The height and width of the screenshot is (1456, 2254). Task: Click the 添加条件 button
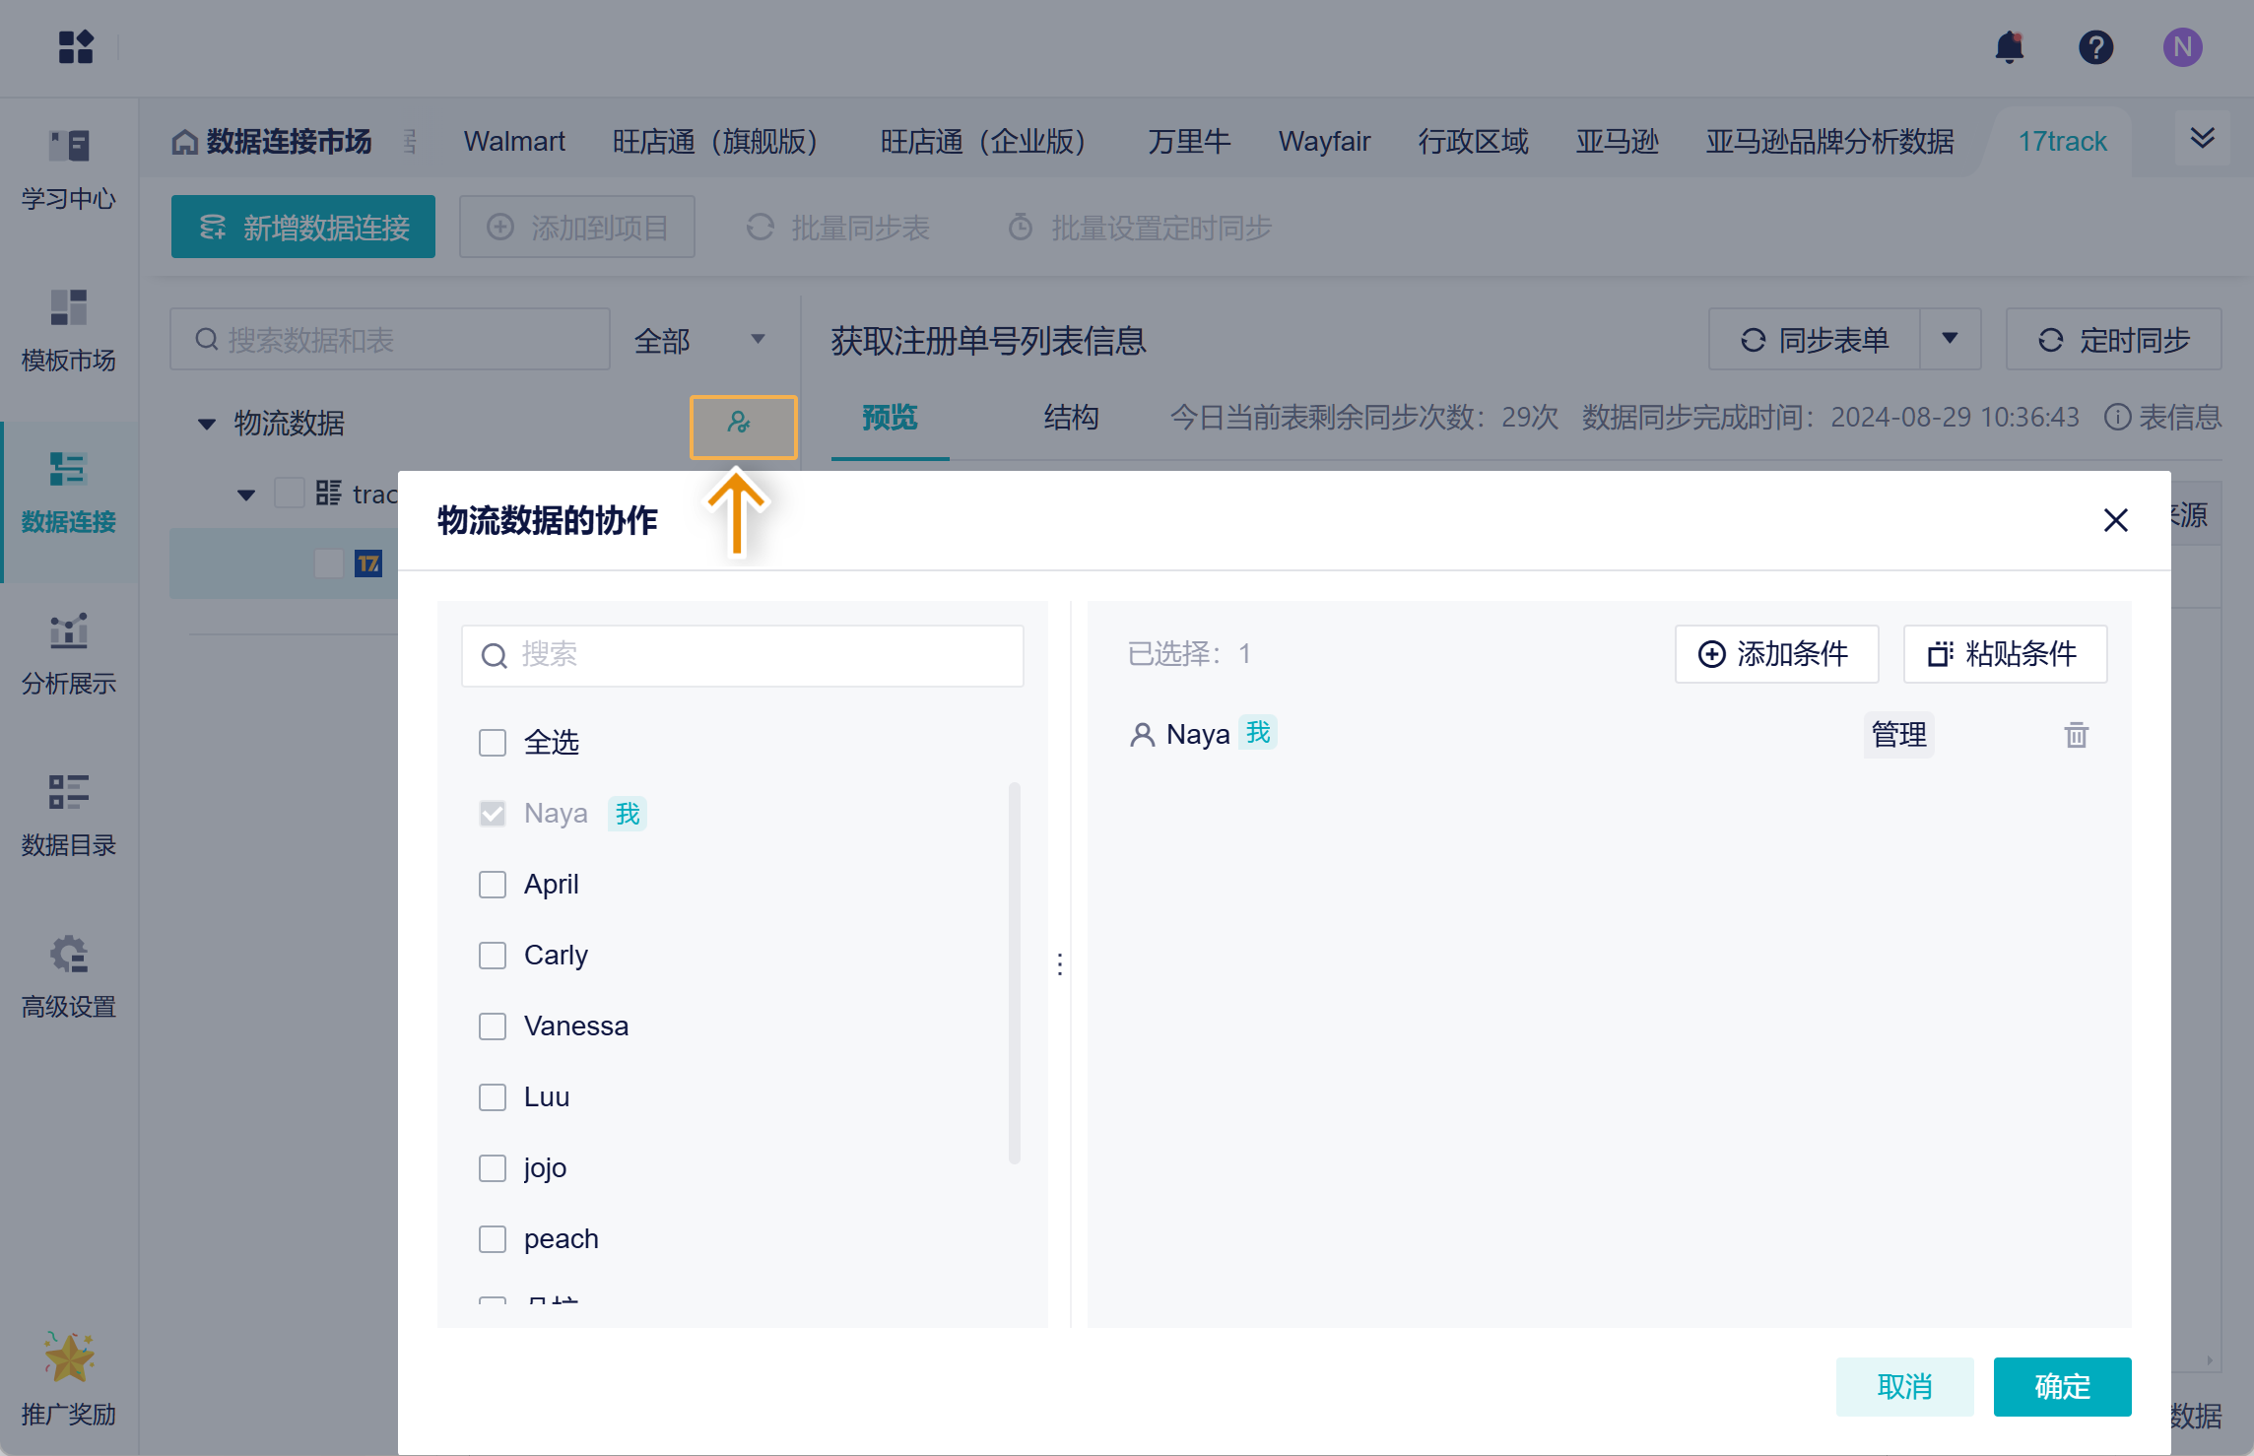pyautogui.click(x=1775, y=653)
